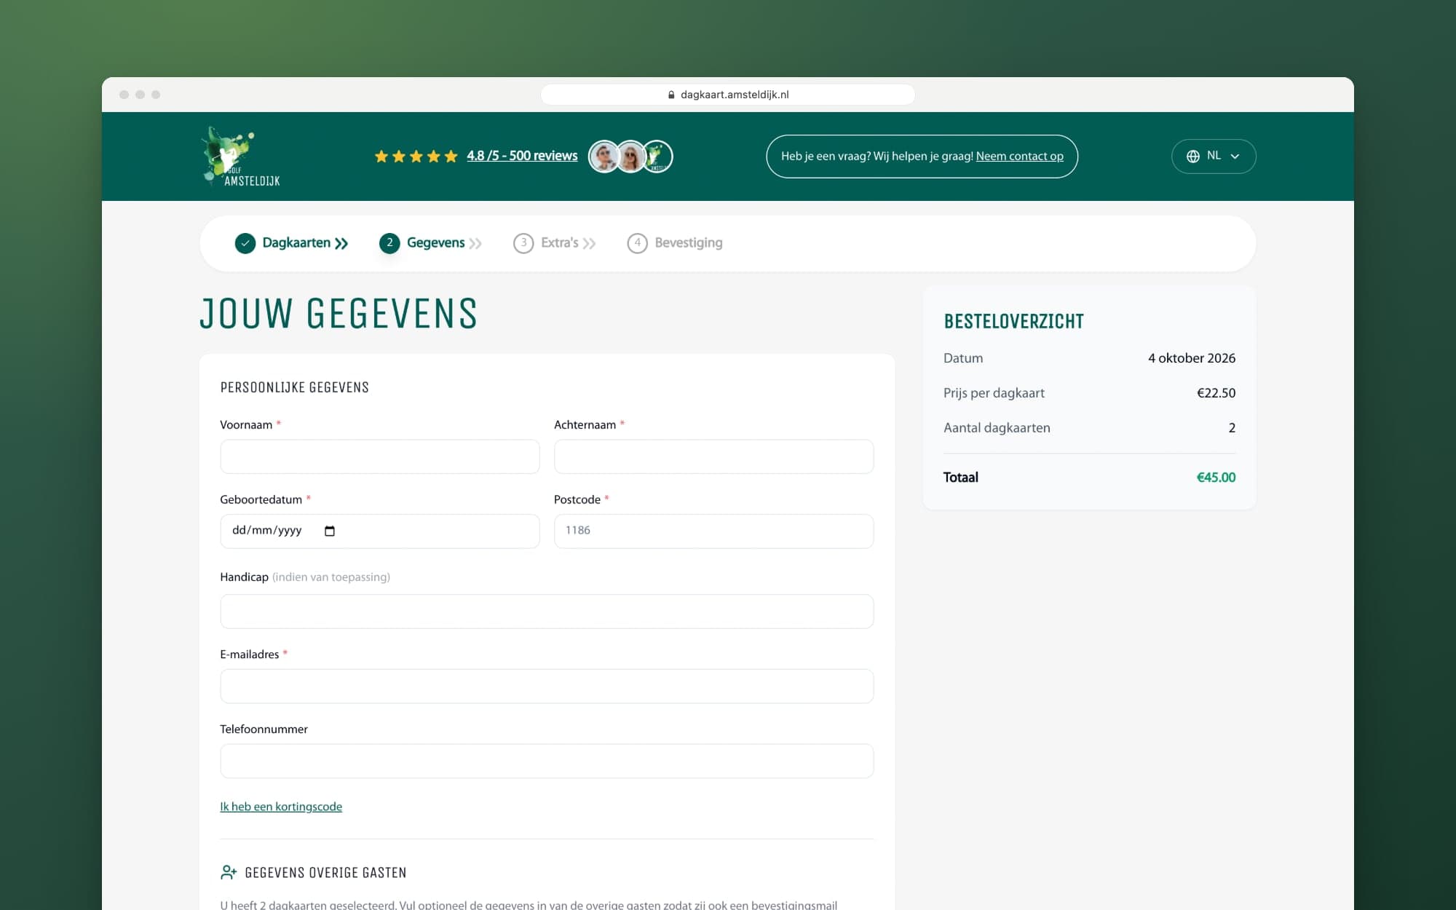The width and height of the screenshot is (1456, 910).
Task: Focus the Voornaam input field
Action: click(x=380, y=456)
